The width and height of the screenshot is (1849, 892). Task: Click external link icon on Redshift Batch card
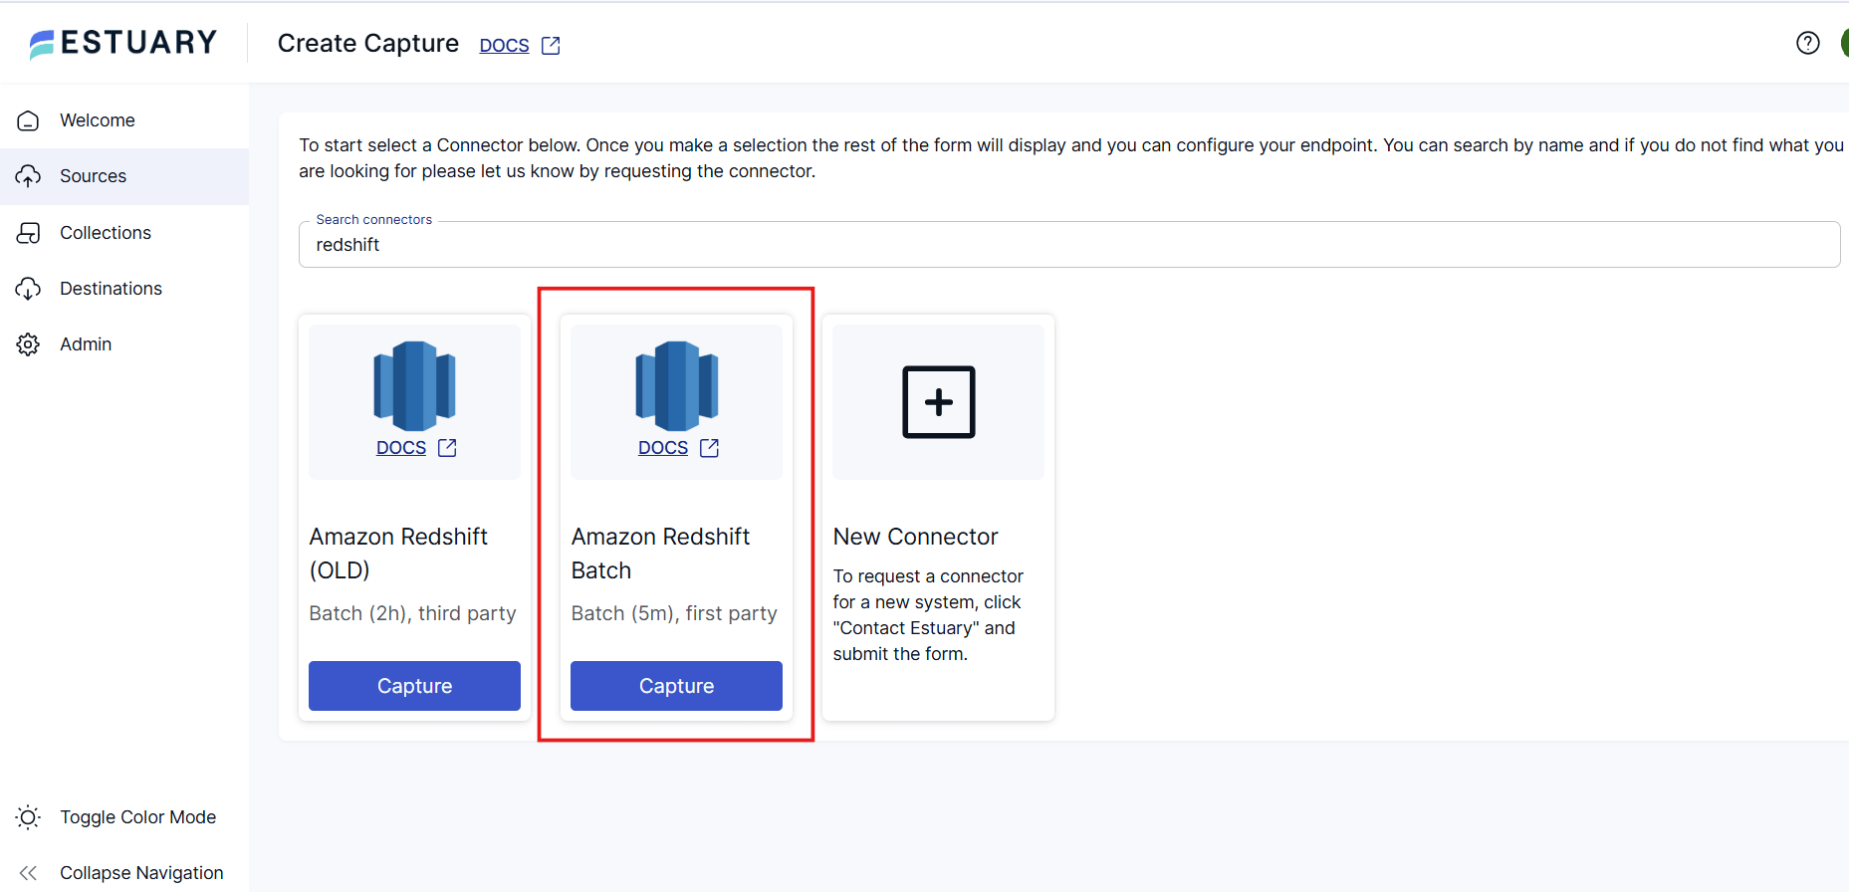[709, 448]
